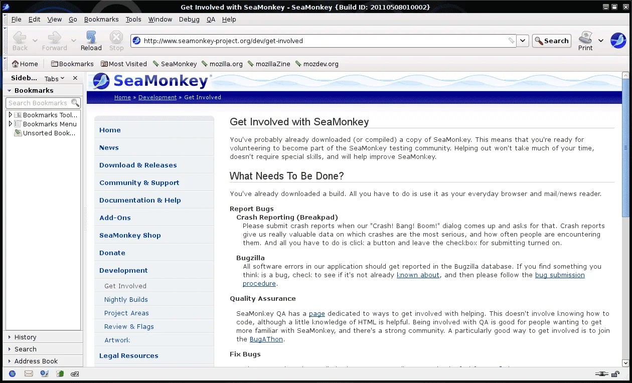The image size is (632, 383).
Task: Open the SeaMonkey Navigator component icon
Action: coord(12,373)
